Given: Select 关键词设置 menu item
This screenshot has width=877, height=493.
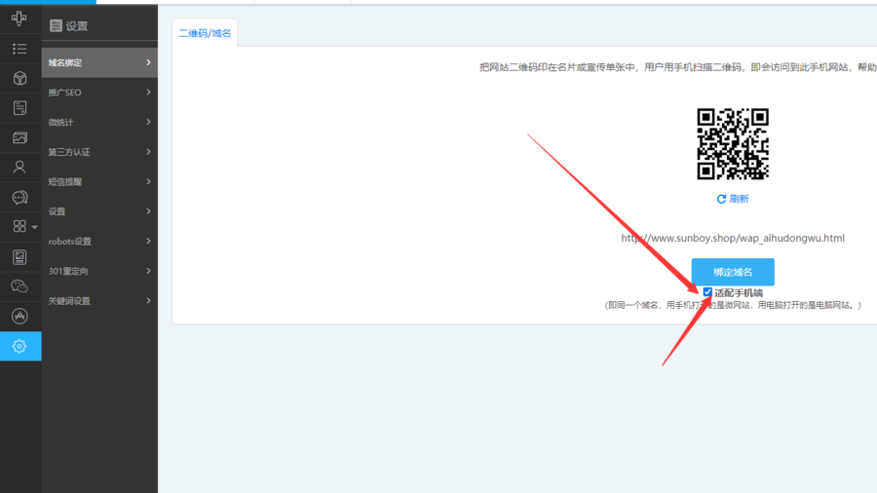Looking at the screenshot, I should pos(99,301).
